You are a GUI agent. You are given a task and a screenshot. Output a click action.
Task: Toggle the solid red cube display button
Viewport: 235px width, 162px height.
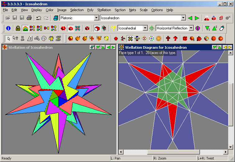(x=70, y=28)
